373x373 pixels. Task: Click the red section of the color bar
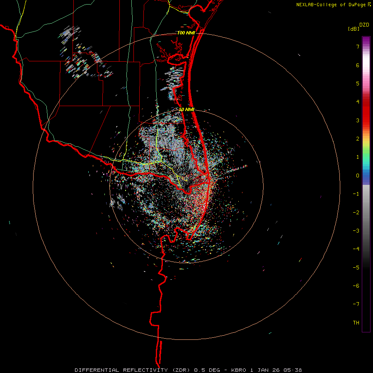[366, 112]
